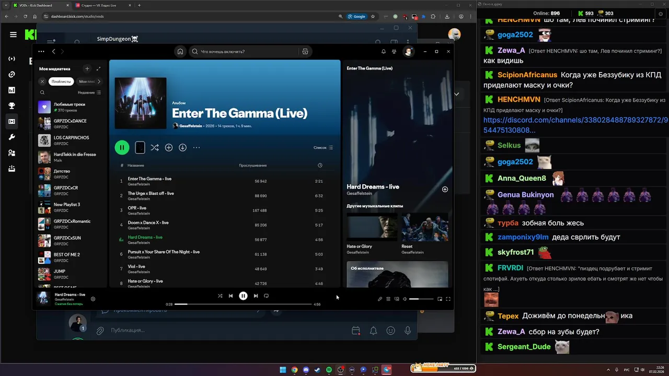Open the album's three-dots more options
The height and width of the screenshot is (376, 669).
(197, 148)
